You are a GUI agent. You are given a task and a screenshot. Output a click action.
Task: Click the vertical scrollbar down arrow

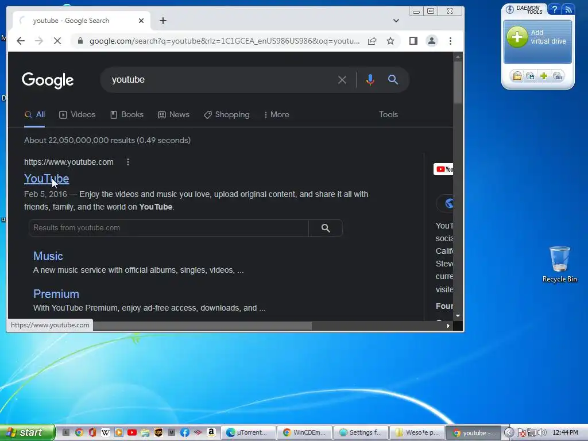click(x=458, y=316)
